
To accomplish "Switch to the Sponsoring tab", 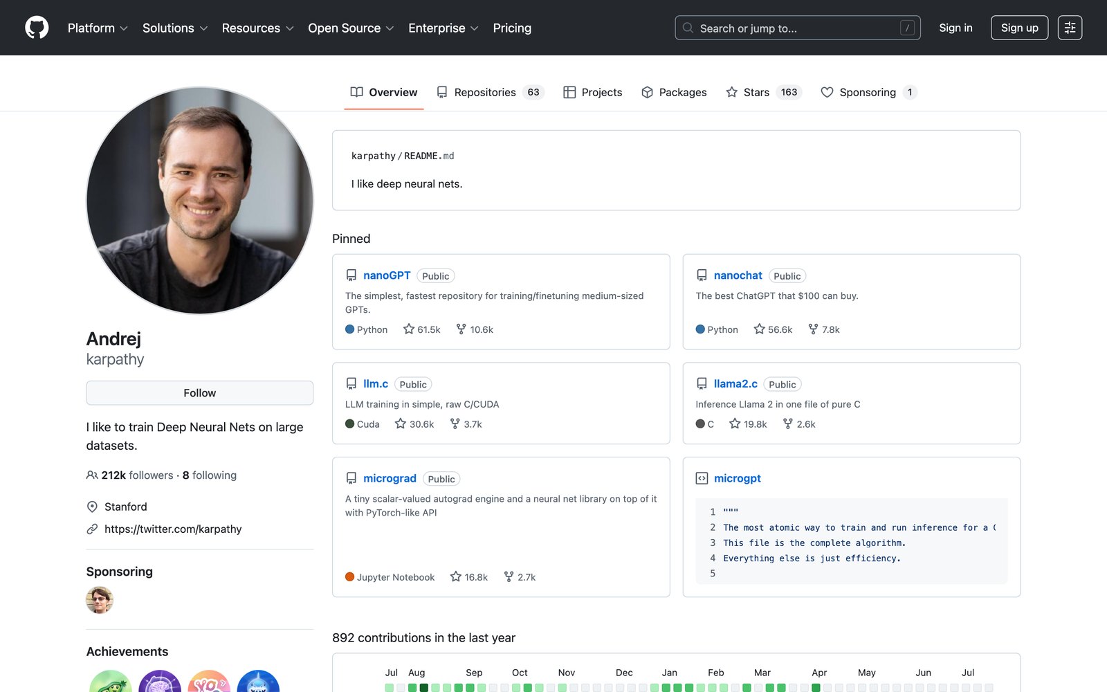I will click(869, 92).
